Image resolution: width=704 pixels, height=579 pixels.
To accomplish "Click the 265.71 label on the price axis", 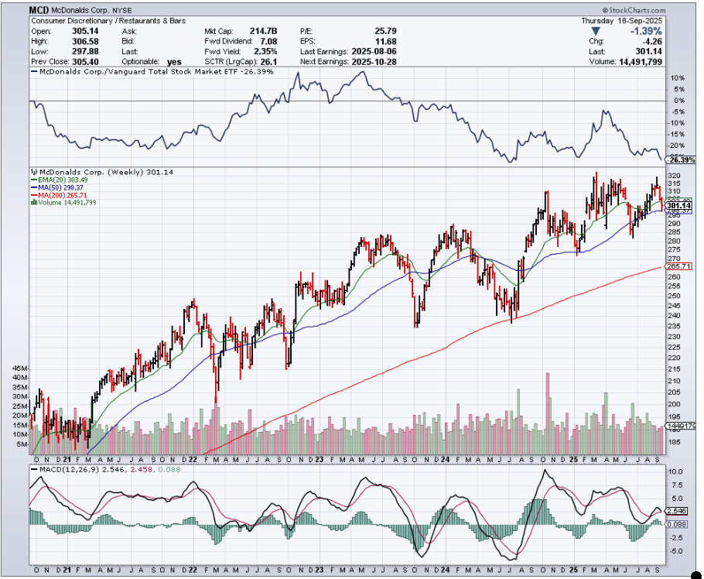I will [x=679, y=266].
